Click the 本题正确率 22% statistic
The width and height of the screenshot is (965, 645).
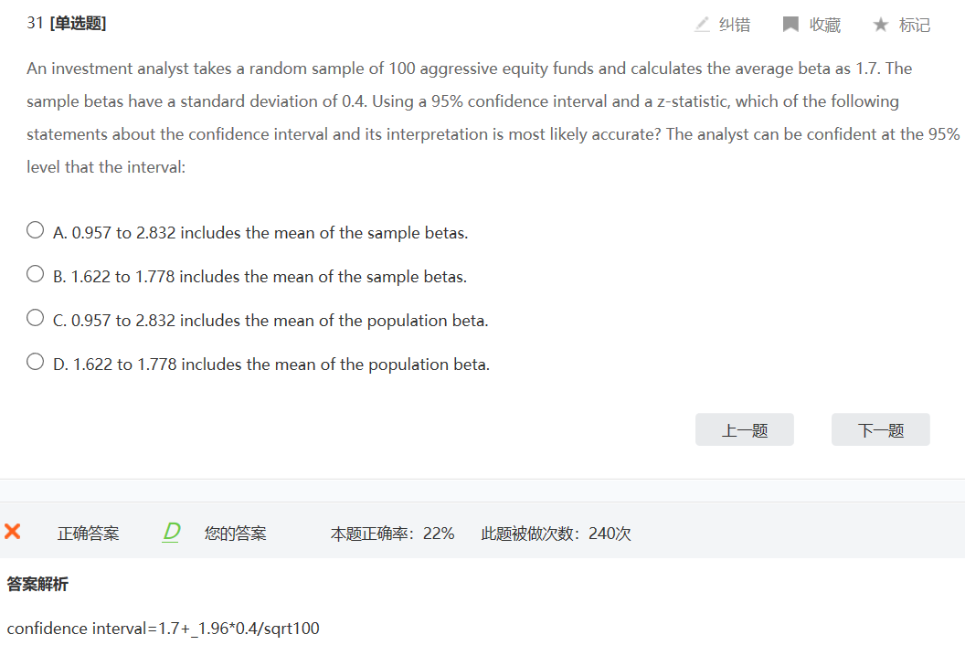click(392, 534)
